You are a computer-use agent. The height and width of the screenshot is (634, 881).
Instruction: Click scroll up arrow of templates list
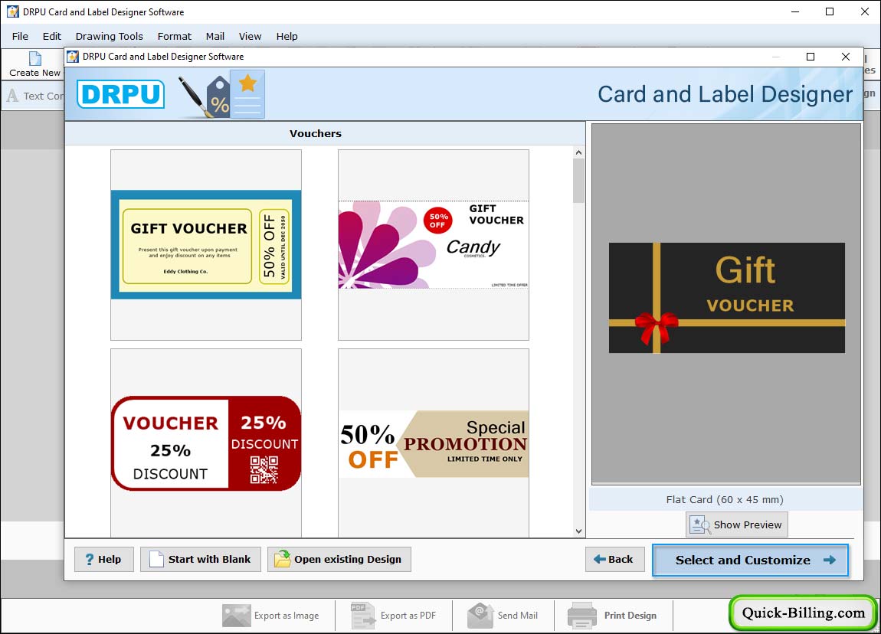coord(578,152)
